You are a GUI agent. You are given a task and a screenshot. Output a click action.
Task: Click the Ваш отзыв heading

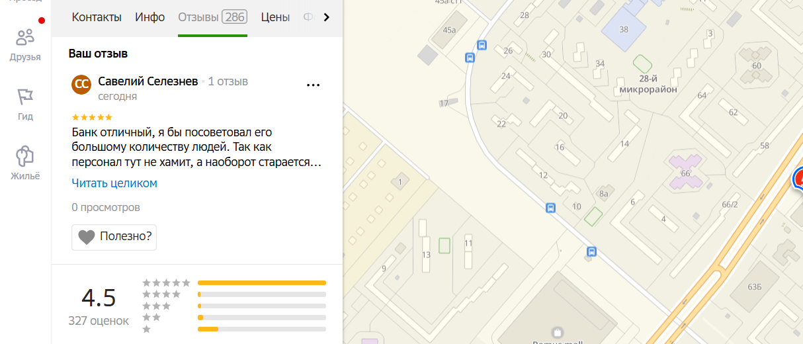98,54
